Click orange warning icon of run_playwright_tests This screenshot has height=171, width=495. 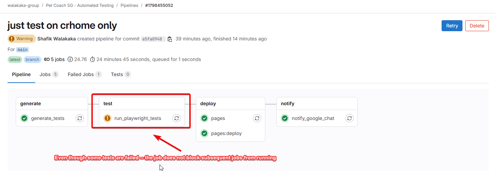tap(107, 118)
